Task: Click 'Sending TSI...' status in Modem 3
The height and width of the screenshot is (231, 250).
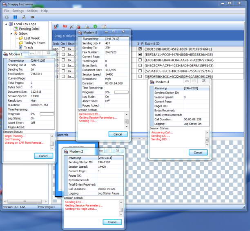Action: (88, 121)
